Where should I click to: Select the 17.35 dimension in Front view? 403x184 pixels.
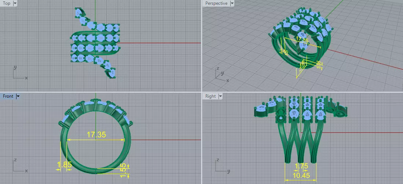click(96, 134)
